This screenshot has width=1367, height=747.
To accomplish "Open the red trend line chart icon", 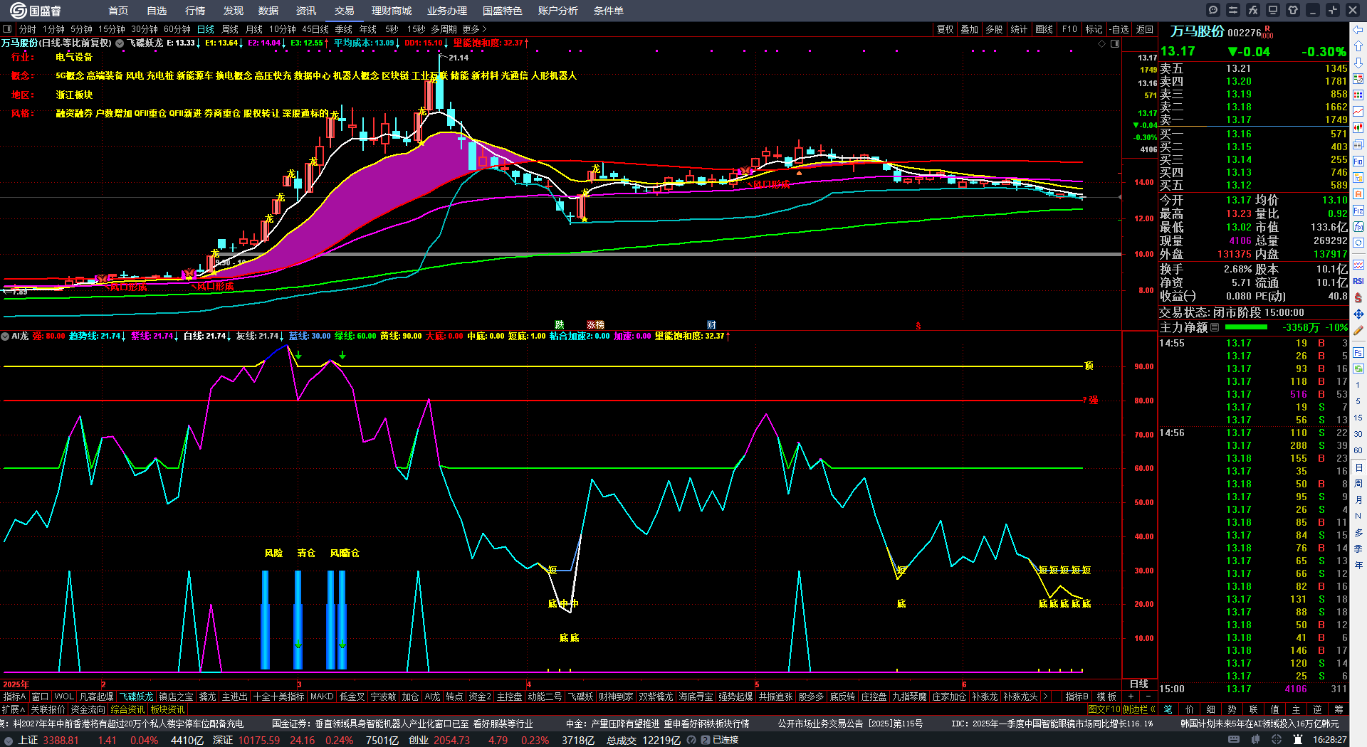I will coord(1358,112).
